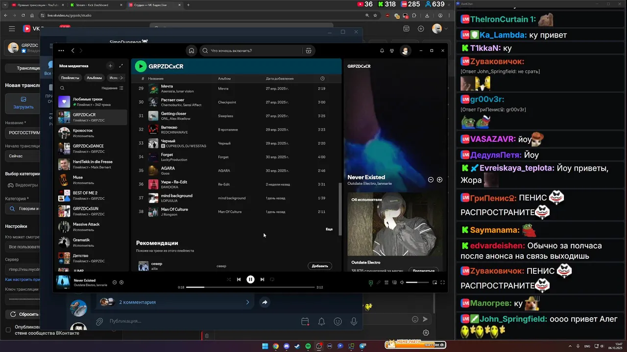Select the Плейлисты filter chip
Image resolution: width=627 pixels, height=352 pixels.
pos(70,78)
